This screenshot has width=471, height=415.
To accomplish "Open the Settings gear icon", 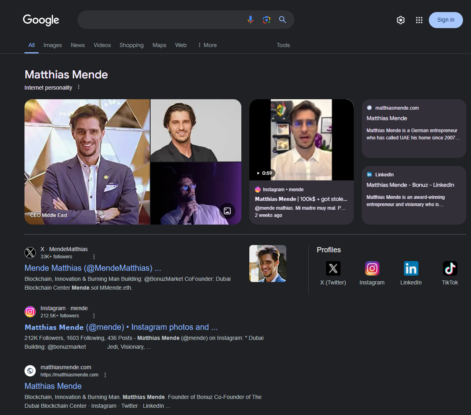I will point(400,20).
